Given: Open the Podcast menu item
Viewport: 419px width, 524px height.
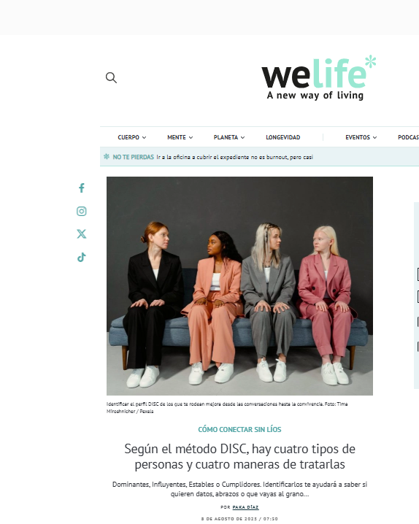Looking at the screenshot, I should (408, 137).
